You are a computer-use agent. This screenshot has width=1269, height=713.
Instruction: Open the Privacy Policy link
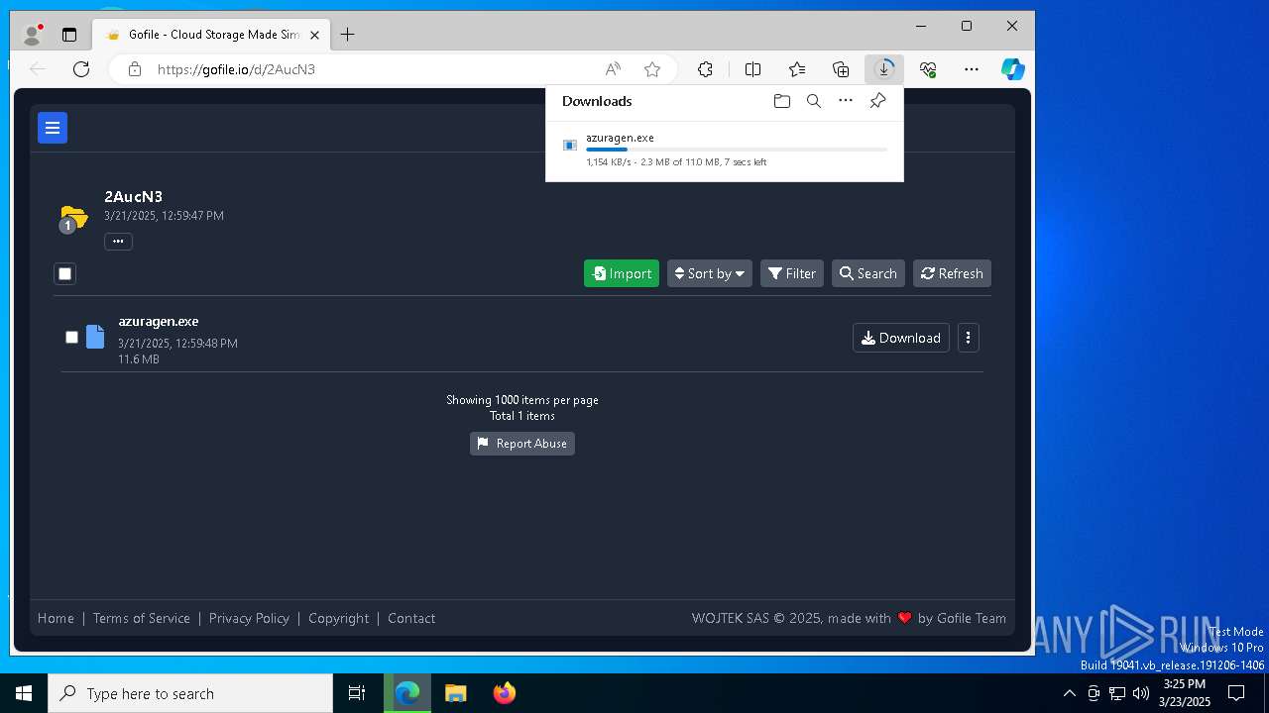[x=249, y=618]
